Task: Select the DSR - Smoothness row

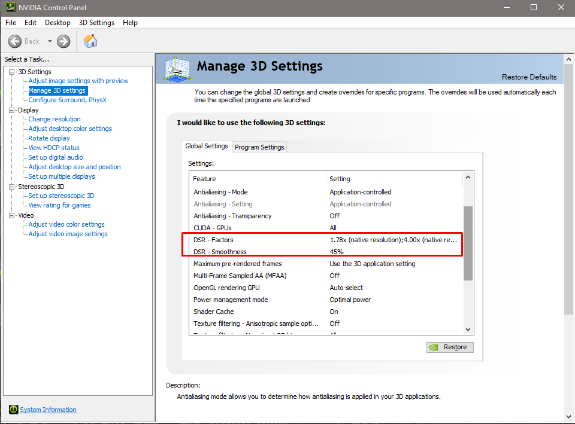Action: [326, 252]
